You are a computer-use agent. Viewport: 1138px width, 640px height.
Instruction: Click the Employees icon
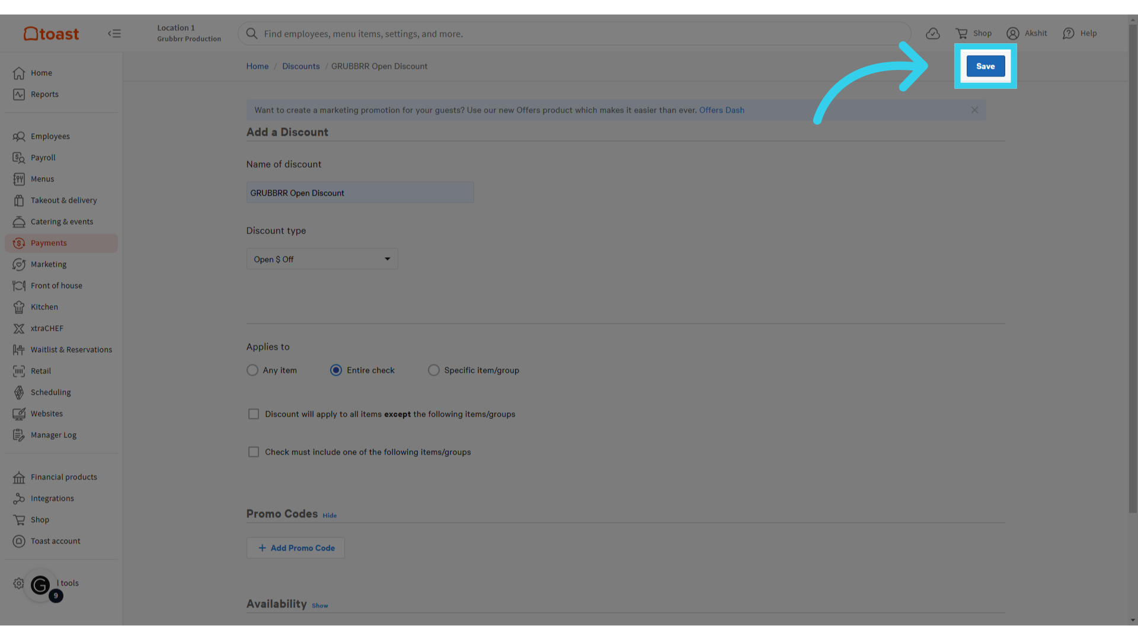point(19,136)
